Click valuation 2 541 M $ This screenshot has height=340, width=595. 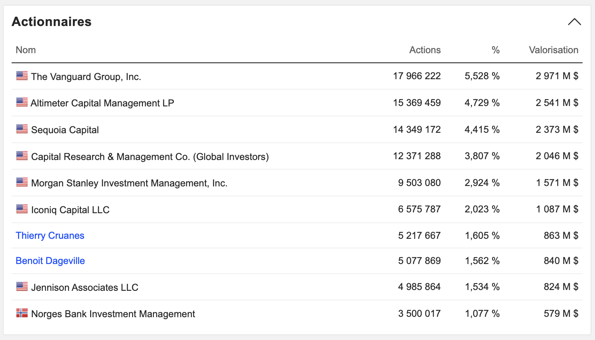click(x=557, y=103)
